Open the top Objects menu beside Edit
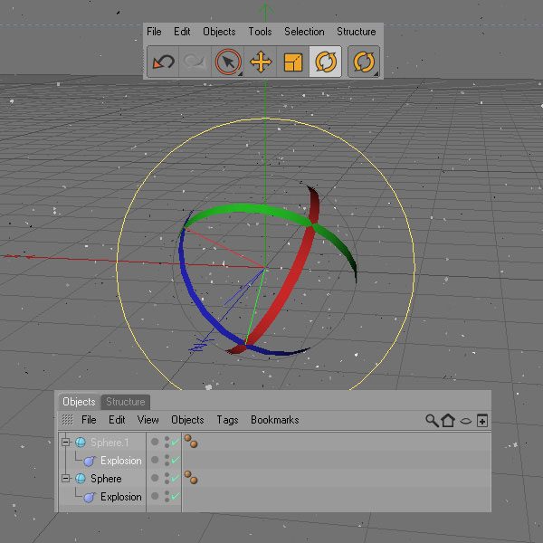 point(219,32)
